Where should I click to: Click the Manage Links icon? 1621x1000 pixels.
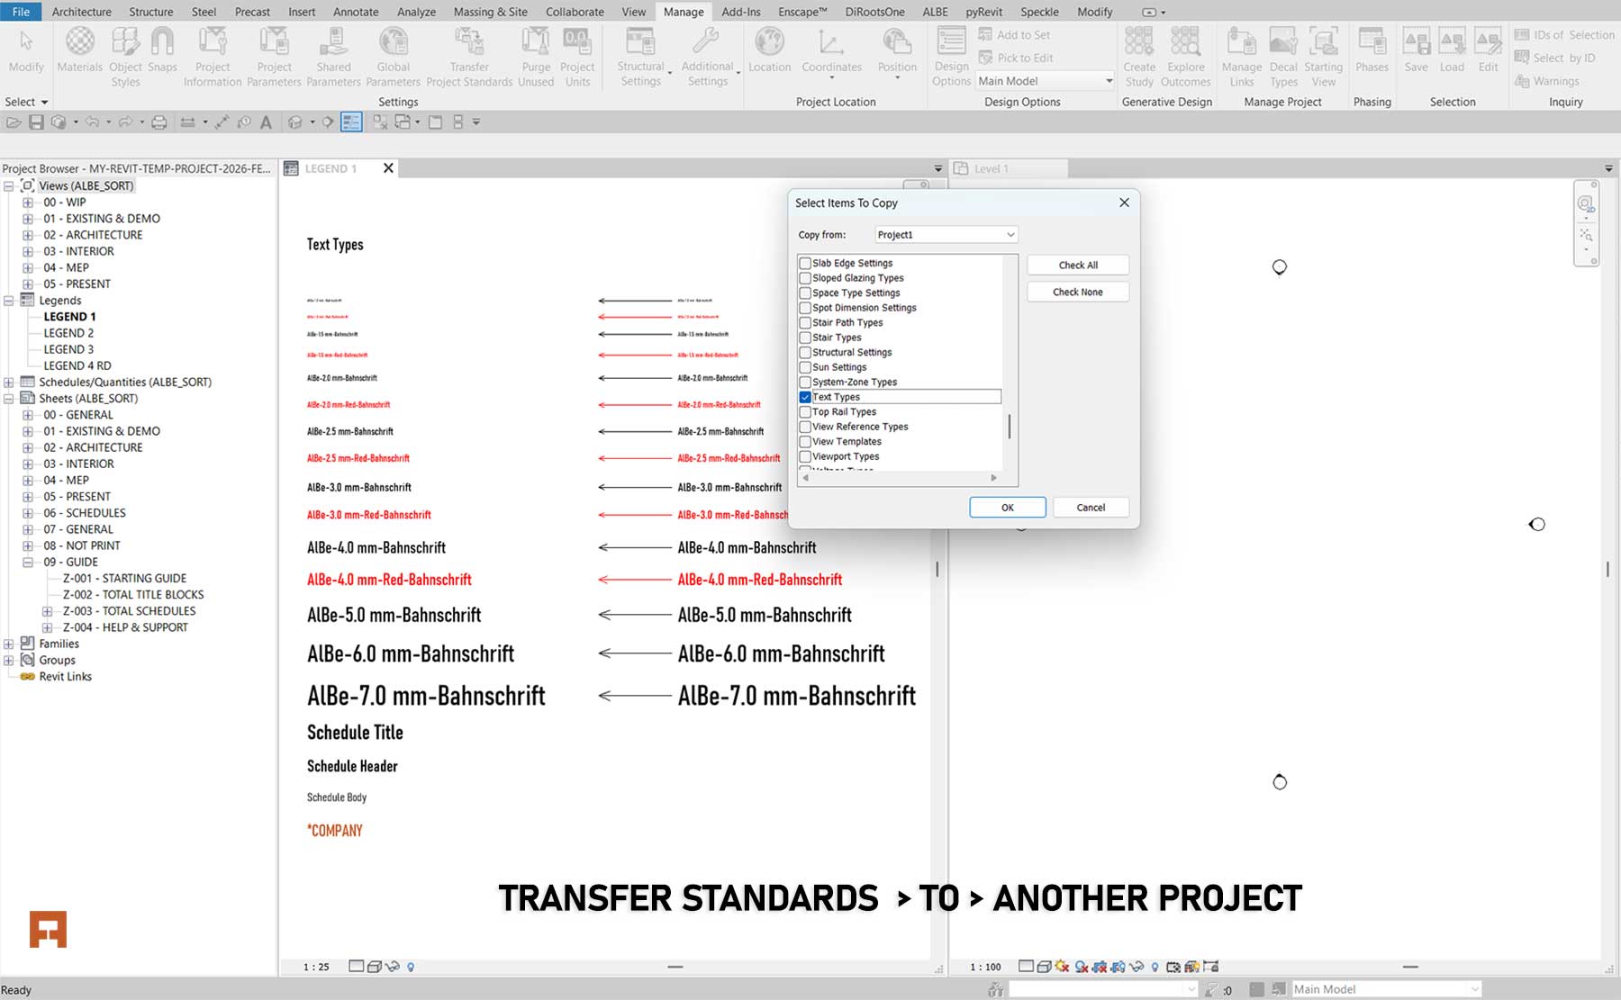click(x=1241, y=54)
